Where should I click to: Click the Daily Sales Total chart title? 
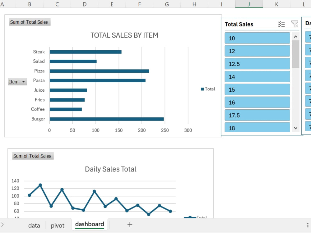coord(110,169)
